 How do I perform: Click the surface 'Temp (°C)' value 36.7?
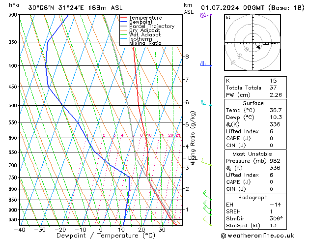coord(276,110)
